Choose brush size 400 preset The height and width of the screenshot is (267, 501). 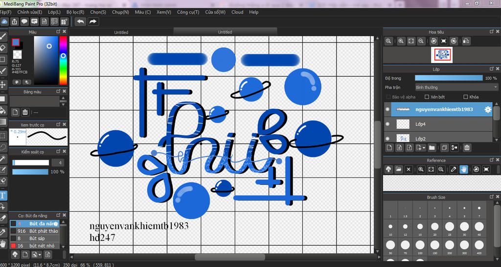click(x=479, y=247)
